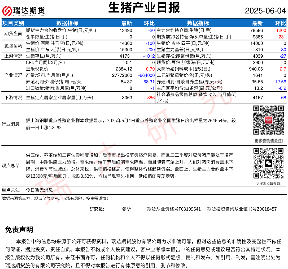Screen dimensions: 288x269
Task: Click the red 1200 持仓量 change value
Action: tap(281, 31)
